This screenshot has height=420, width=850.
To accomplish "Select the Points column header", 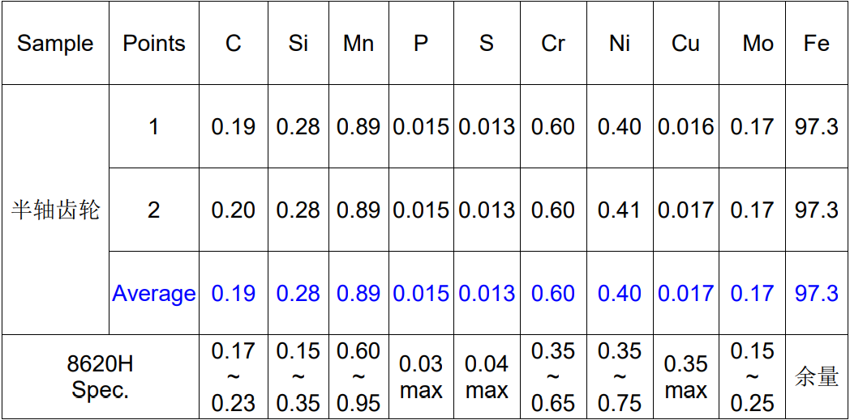I will [x=154, y=44].
